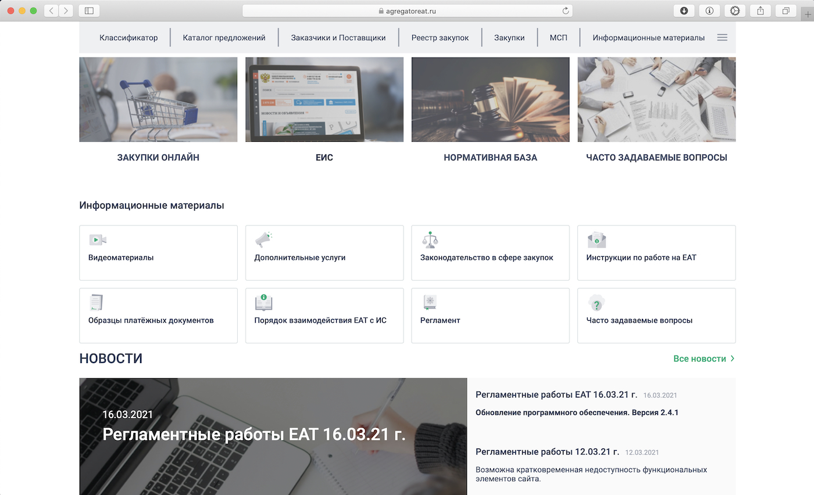Open Регламентные работы 12.03.21 news link

point(547,452)
